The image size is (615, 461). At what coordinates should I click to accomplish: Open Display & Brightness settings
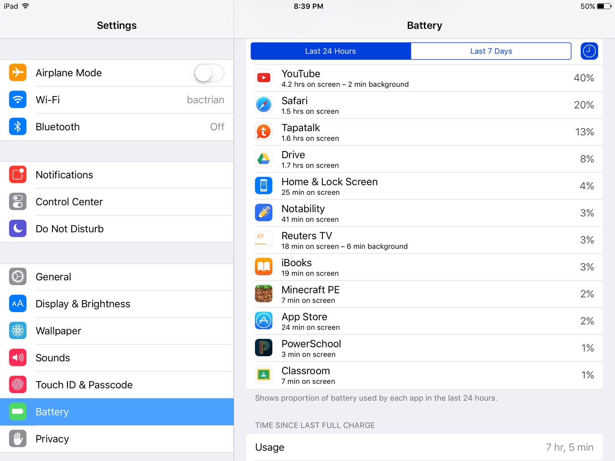click(117, 304)
